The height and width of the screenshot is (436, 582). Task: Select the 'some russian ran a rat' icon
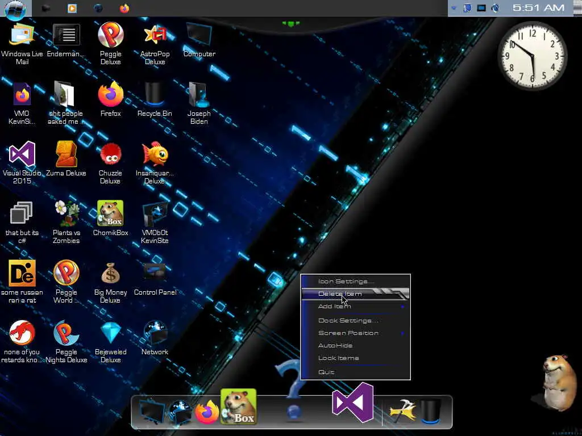coord(22,282)
